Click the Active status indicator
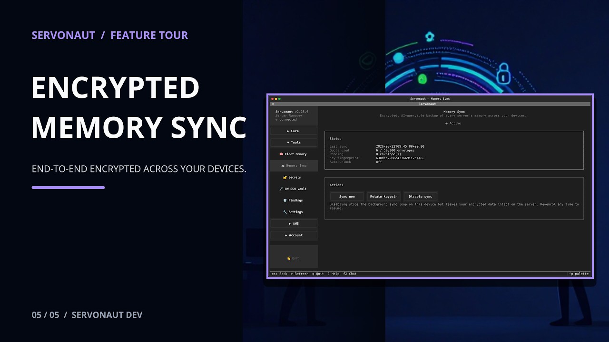The width and height of the screenshot is (609, 342). coord(453,123)
